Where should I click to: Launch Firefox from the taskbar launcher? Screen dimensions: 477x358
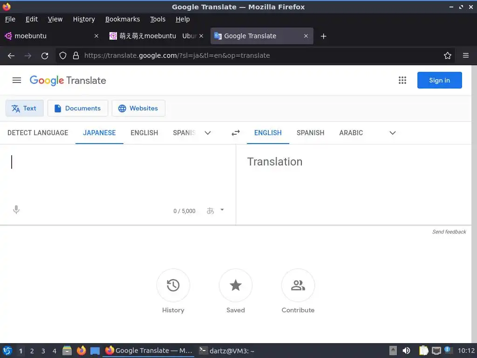point(81,351)
